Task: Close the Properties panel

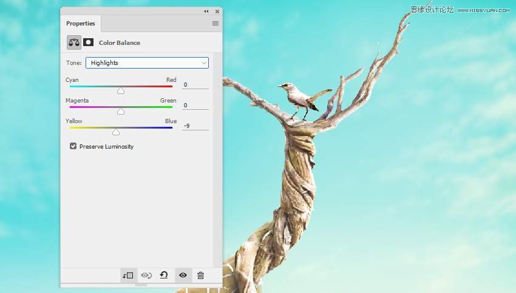Action: [217, 11]
